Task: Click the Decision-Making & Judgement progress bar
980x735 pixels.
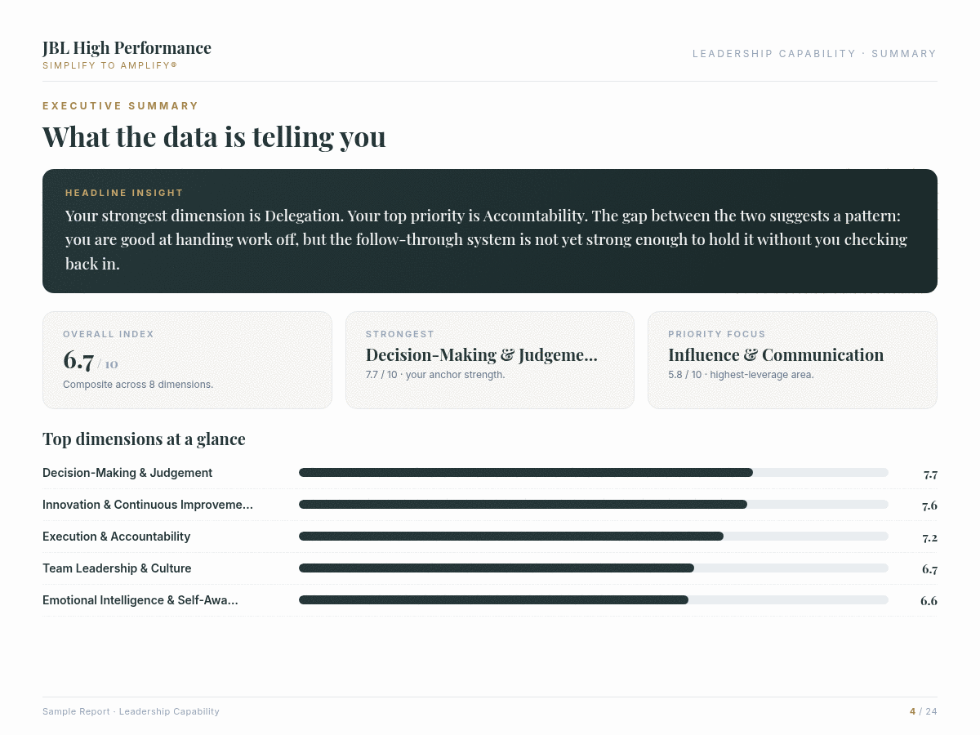Action: 594,473
